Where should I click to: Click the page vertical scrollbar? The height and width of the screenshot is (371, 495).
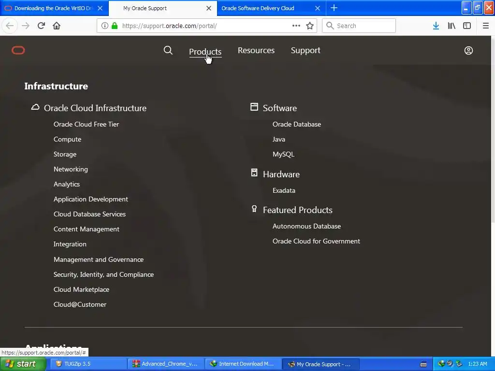(493, 129)
